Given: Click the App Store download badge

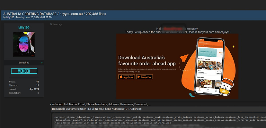Looking at the screenshot, I should tap(127, 77).
